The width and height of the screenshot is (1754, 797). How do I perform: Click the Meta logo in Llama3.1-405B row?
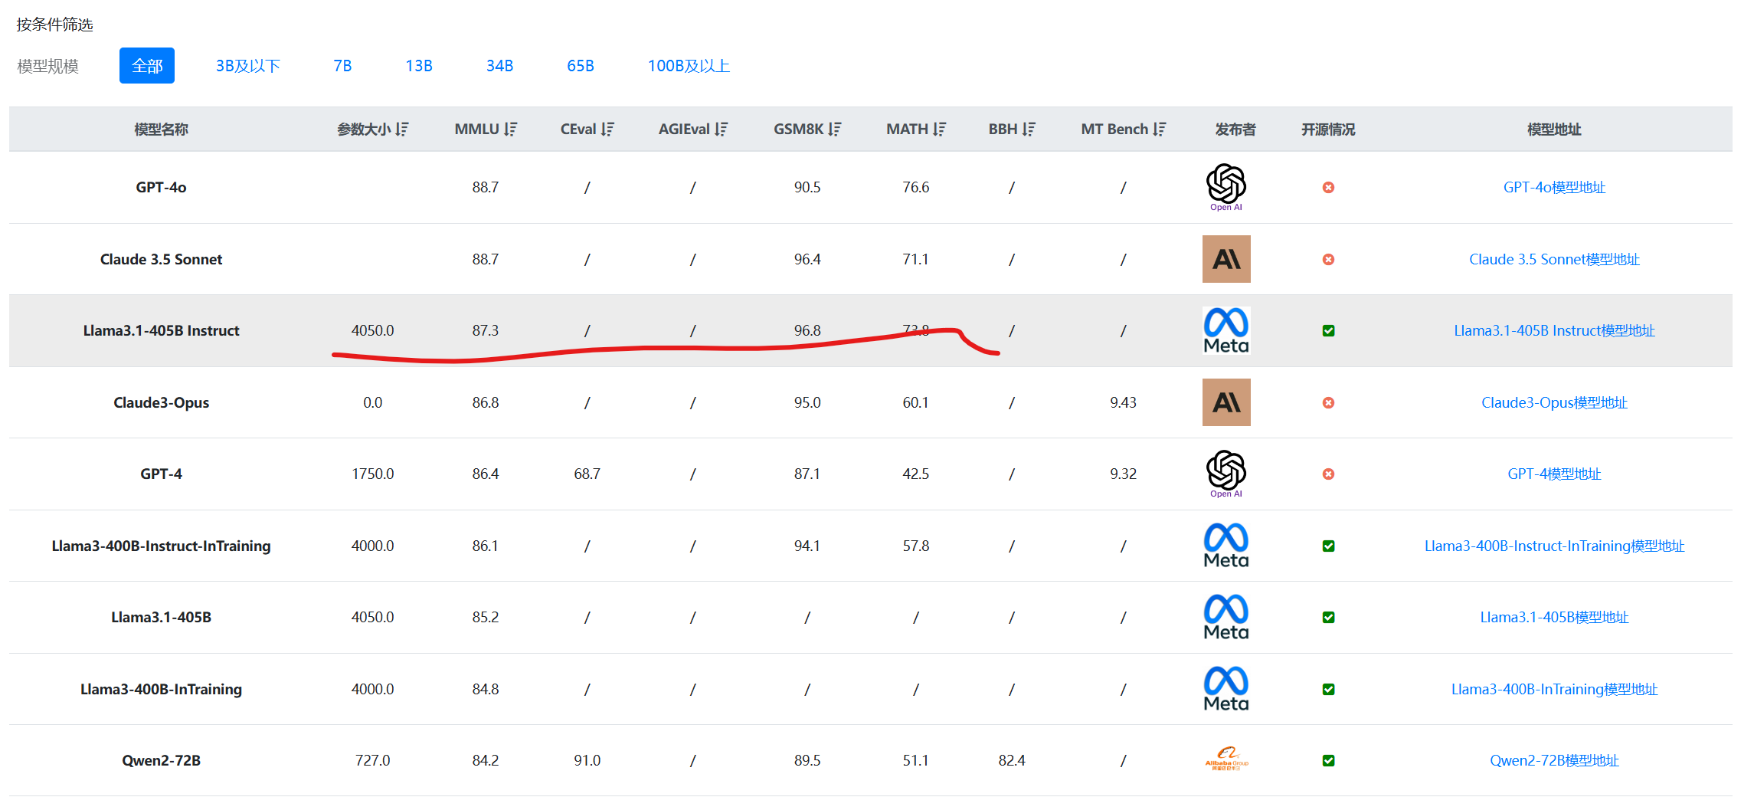point(1226,617)
